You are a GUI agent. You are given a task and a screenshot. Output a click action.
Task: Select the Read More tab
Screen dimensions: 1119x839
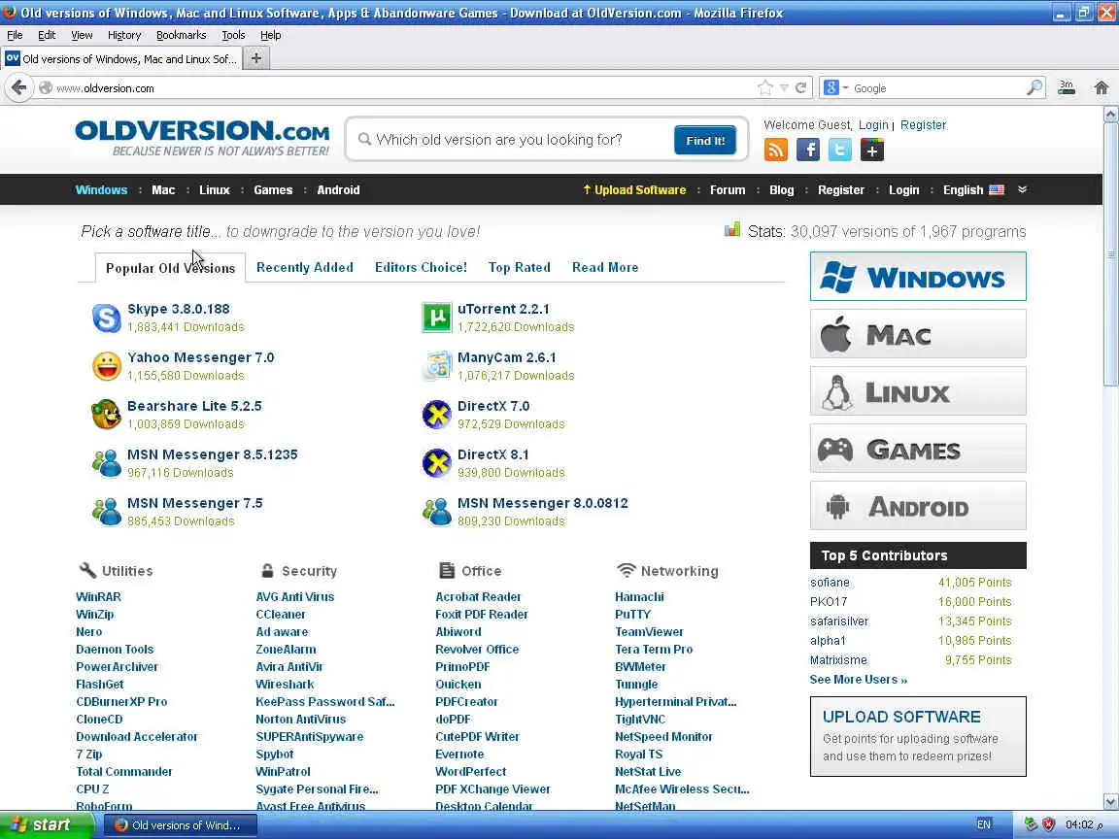[605, 268]
